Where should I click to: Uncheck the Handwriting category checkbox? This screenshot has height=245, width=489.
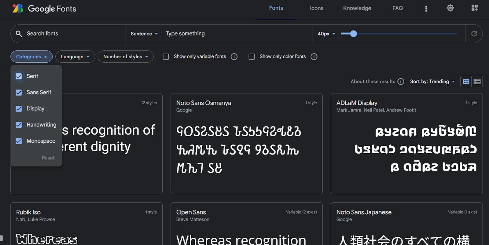[x=19, y=125]
